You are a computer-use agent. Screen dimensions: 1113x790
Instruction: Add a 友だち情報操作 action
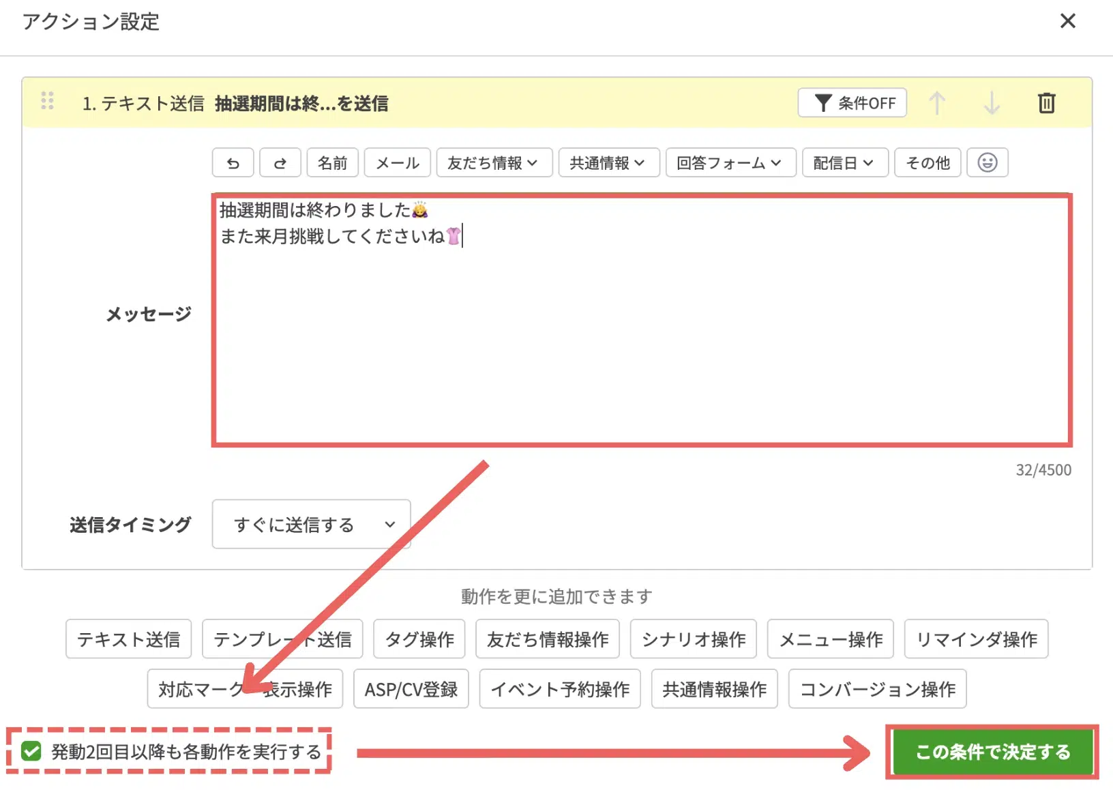548,639
